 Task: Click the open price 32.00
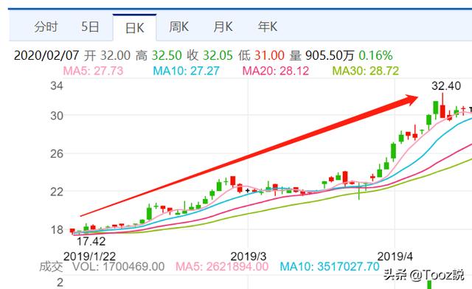(116, 56)
